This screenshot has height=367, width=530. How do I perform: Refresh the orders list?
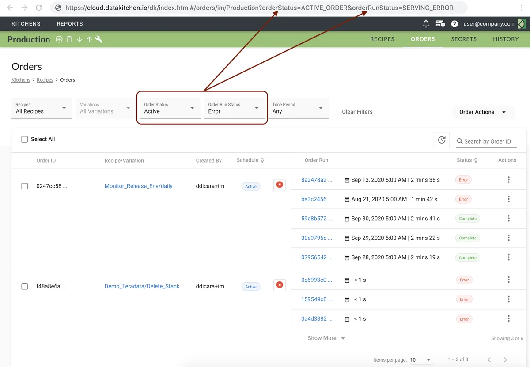coord(442,140)
